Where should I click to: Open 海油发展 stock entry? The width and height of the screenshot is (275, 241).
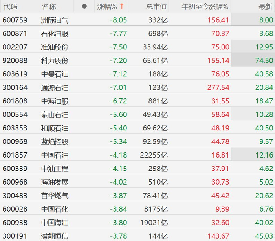coord(55,182)
